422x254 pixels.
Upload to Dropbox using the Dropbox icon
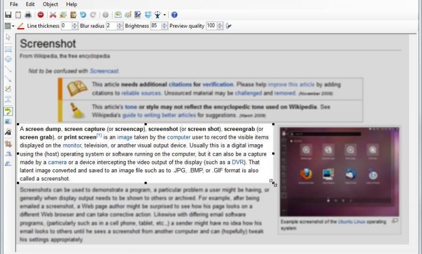click(148, 15)
